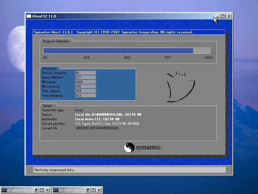Maximize the X:\i386 minimized window
This screenshot has width=258, height=194.
[93, 190]
